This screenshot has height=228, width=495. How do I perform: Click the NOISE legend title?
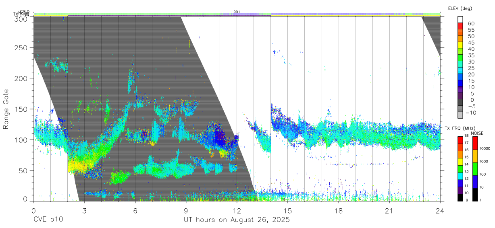pos(477,133)
